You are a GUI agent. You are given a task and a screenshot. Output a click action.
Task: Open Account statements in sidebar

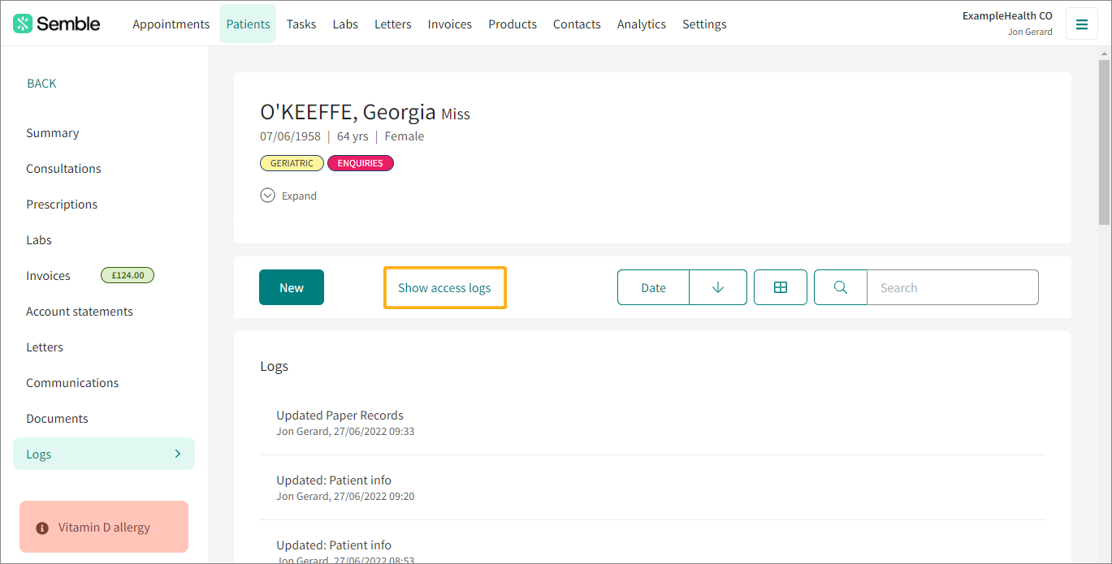(80, 312)
